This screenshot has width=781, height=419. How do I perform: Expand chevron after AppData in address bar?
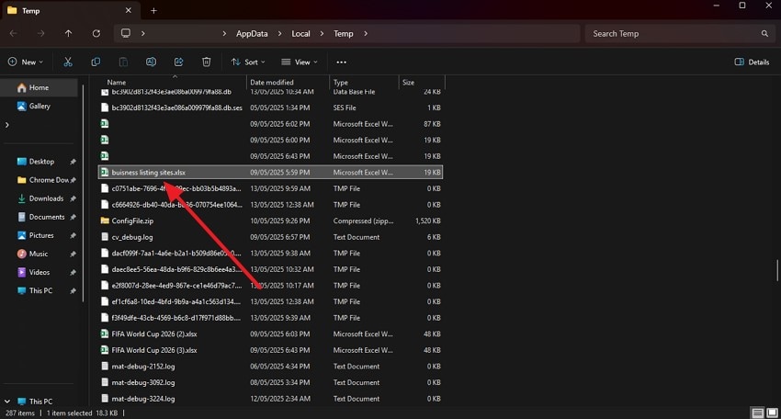pos(279,33)
